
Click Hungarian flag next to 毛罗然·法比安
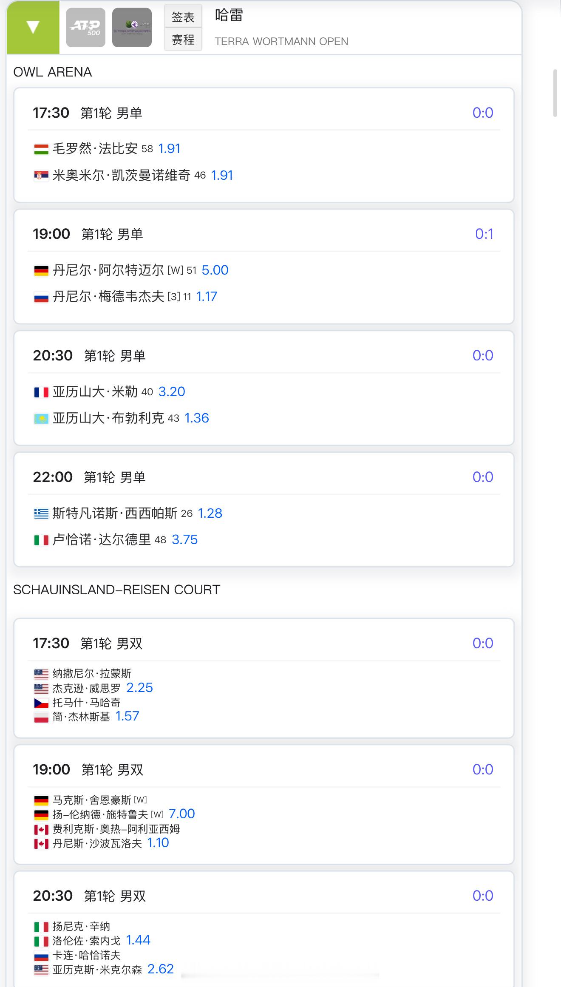coord(41,149)
